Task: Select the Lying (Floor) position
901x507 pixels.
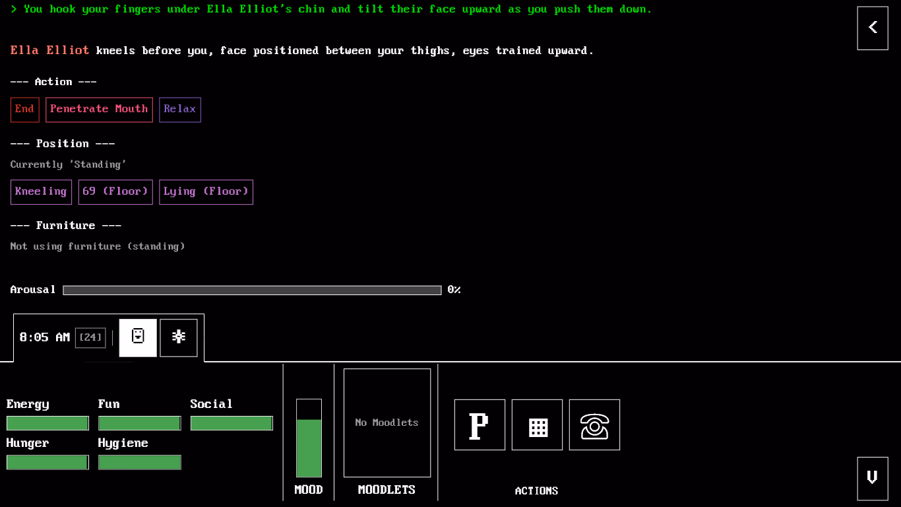Action: (x=206, y=192)
